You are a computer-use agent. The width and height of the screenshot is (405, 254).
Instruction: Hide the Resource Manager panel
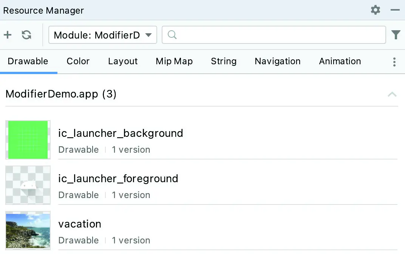click(x=395, y=10)
